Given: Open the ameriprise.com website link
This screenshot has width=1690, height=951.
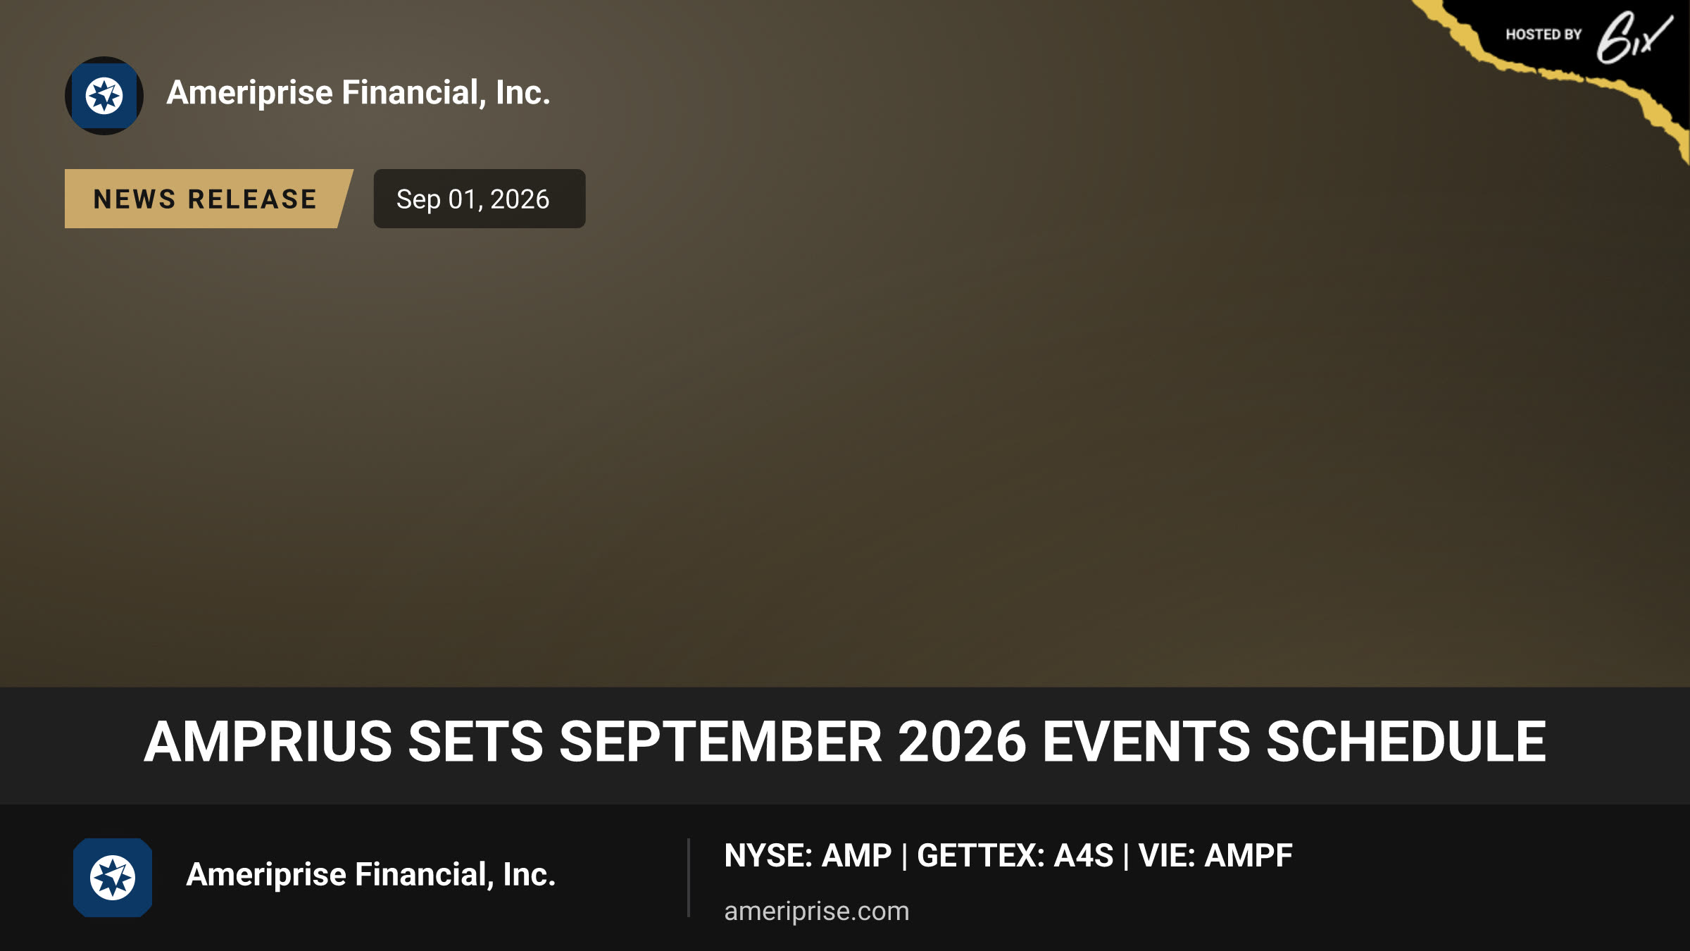Looking at the screenshot, I should click(x=817, y=911).
